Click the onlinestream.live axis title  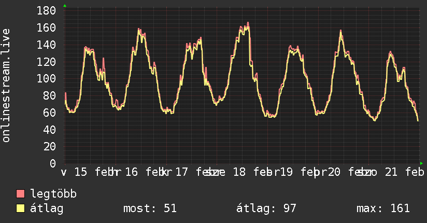pyautogui.click(x=6, y=86)
